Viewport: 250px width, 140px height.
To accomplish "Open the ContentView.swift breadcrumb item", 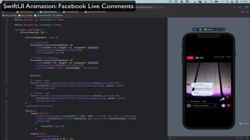I will tap(43, 16).
